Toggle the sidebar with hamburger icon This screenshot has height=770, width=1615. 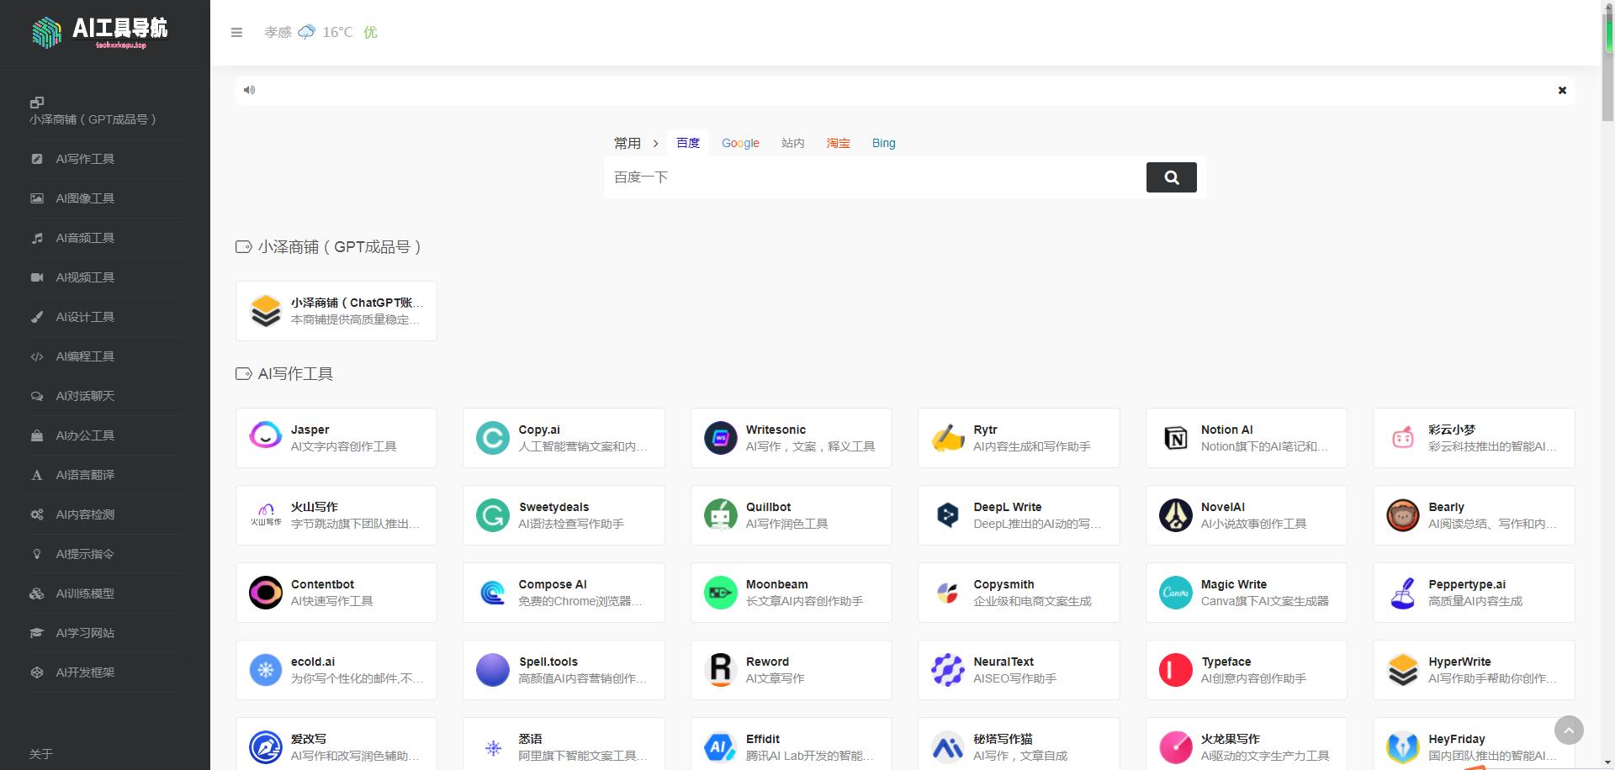click(236, 33)
